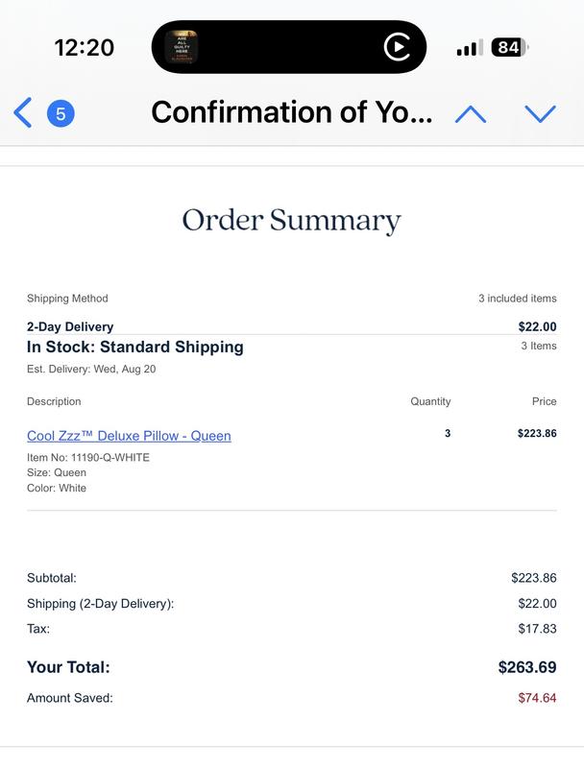This screenshot has width=584, height=768.
Task: Open the Cool Zzz Deluxe Pillow - Queen link
Action: [129, 436]
